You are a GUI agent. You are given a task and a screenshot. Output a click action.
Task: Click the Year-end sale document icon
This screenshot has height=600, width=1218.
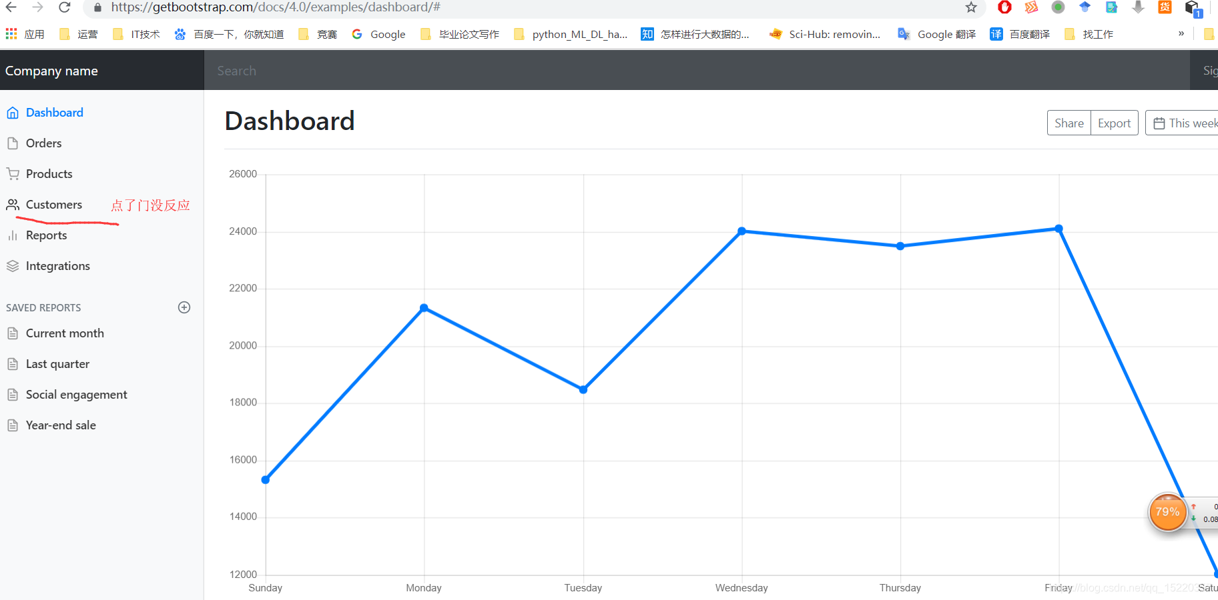click(x=13, y=425)
